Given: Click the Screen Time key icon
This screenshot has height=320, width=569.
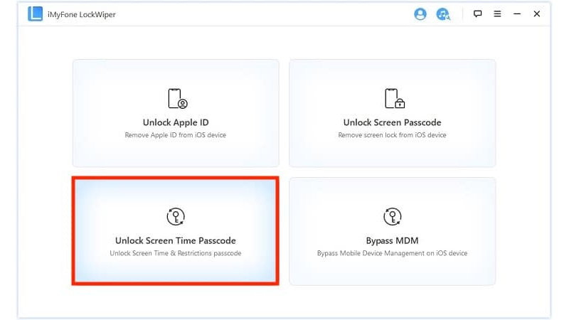Looking at the screenshot, I should (176, 217).
